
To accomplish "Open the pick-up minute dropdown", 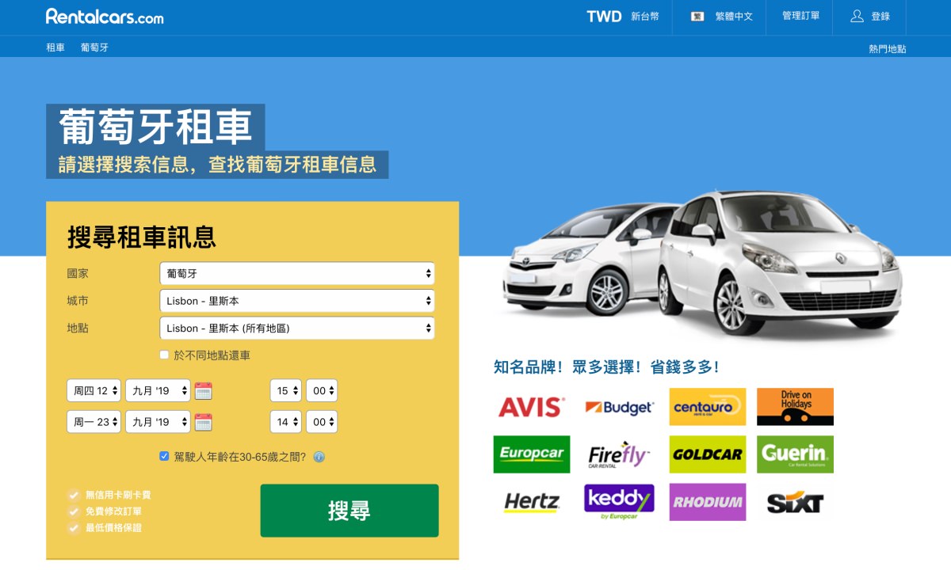I will (x=322, y=390).
